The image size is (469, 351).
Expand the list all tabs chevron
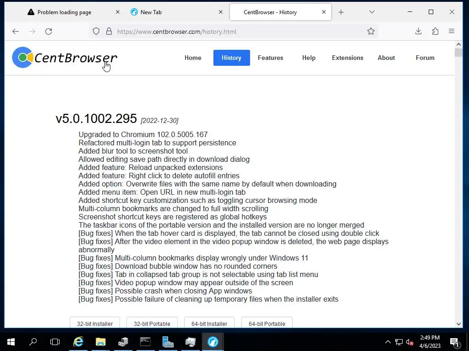[372, 12]
